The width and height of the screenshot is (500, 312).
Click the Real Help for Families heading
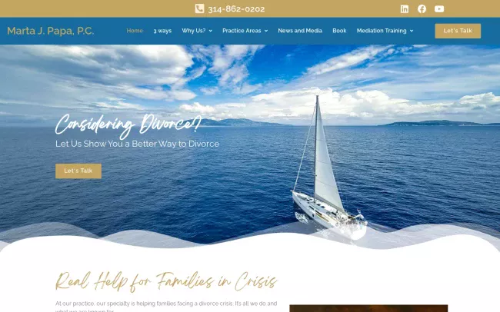pyautogui.click(x=166, y=282)
